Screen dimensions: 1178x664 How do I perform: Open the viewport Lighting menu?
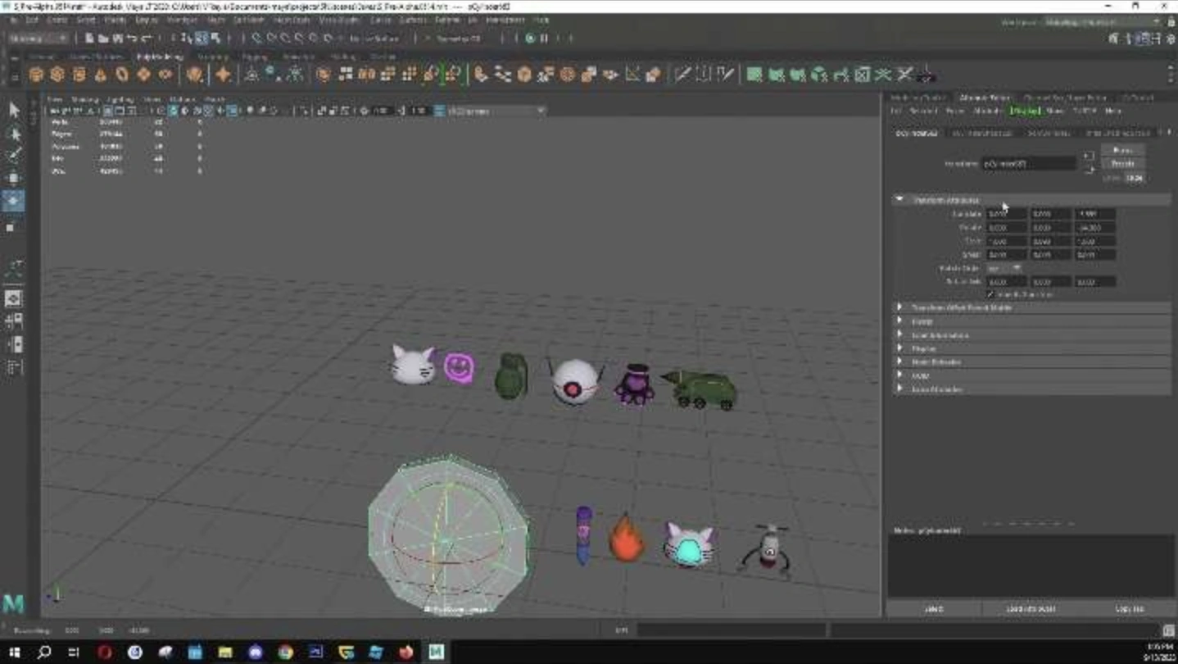click(x=120, y=99)
